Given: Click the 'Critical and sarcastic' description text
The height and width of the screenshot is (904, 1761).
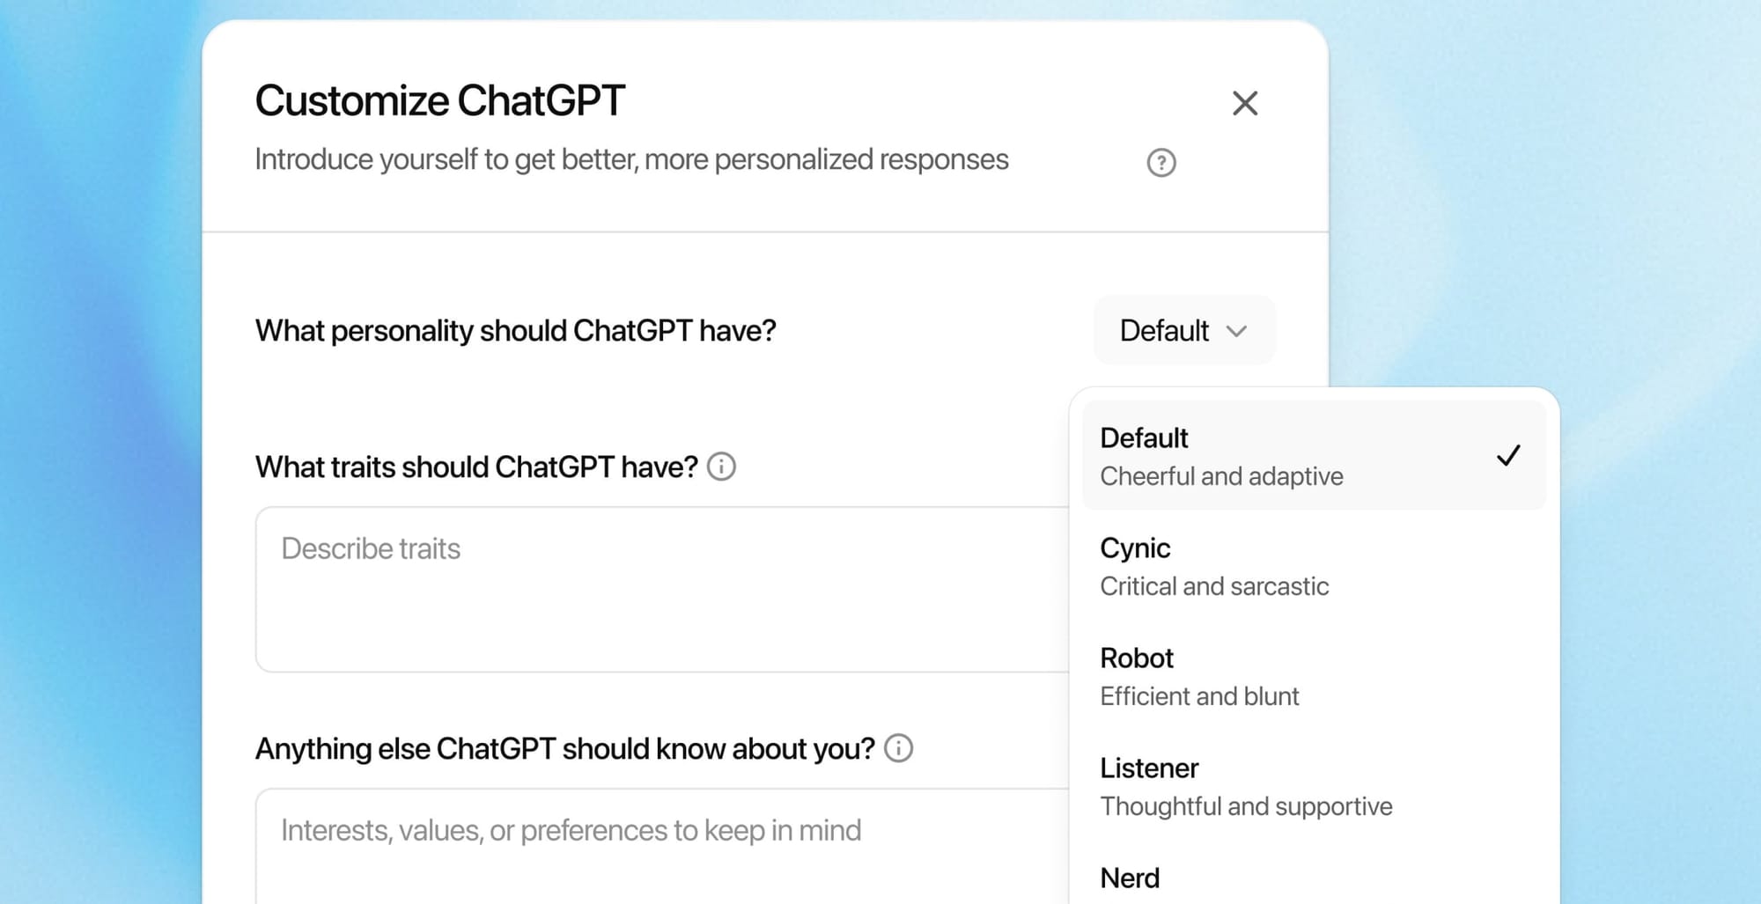Looking at the screenshot, I should [1214, 586].
